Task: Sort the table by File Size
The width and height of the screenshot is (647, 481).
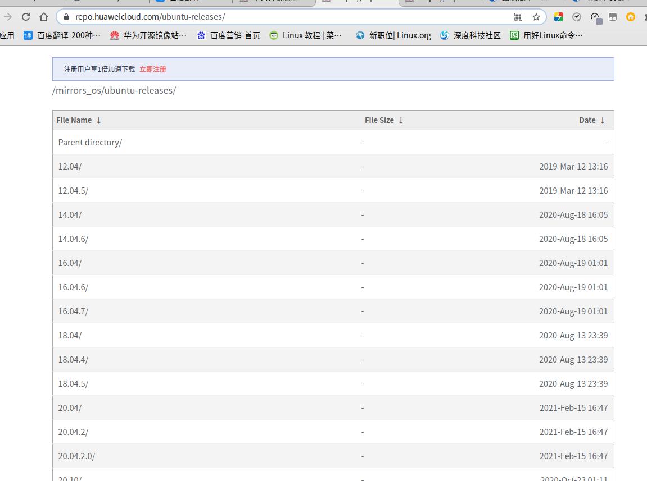Action: click(384, 120)
